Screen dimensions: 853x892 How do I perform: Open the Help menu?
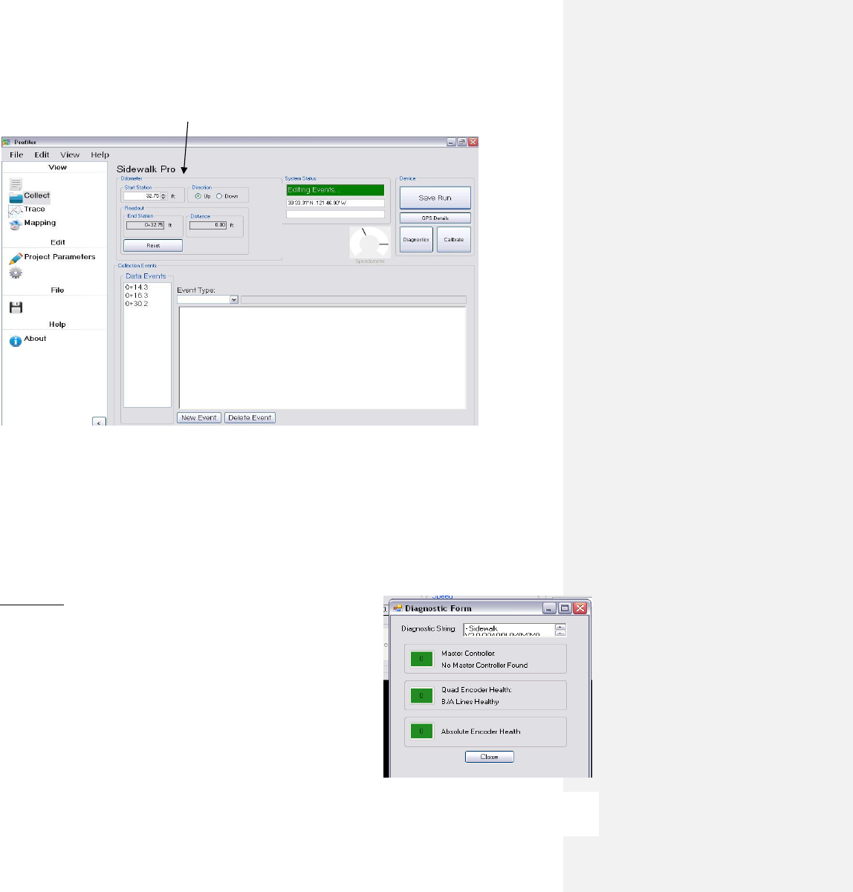click(x=100, y=155)
